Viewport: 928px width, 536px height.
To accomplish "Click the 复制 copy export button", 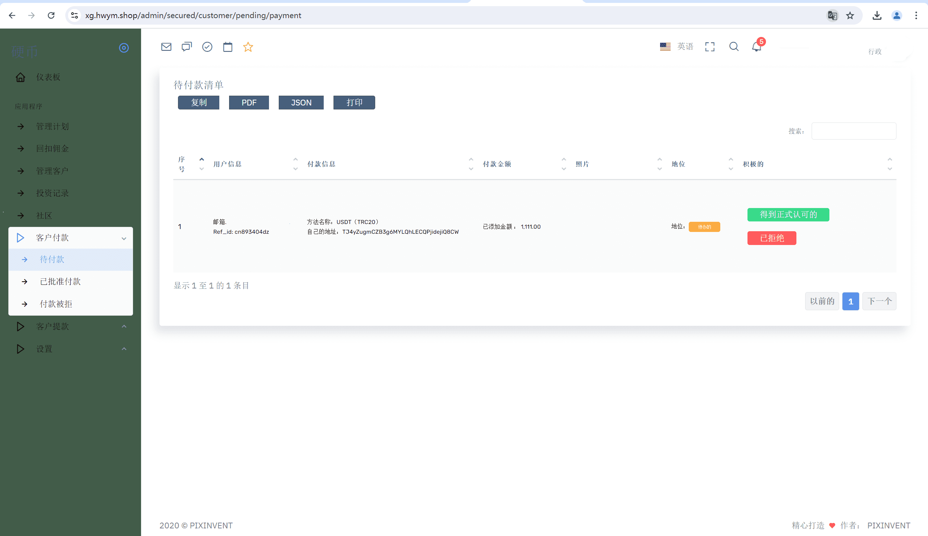I will click(x=198, y=103).
